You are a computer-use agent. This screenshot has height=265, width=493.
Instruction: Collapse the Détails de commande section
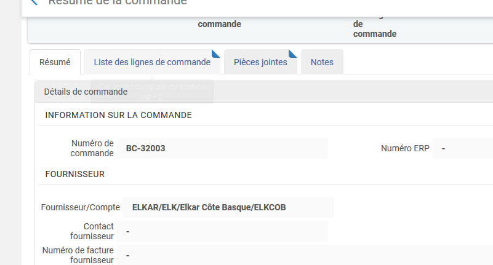tap(86, 92)
